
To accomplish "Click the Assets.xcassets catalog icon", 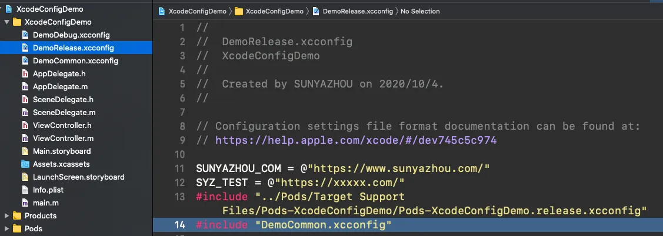I will pos(25,164).
